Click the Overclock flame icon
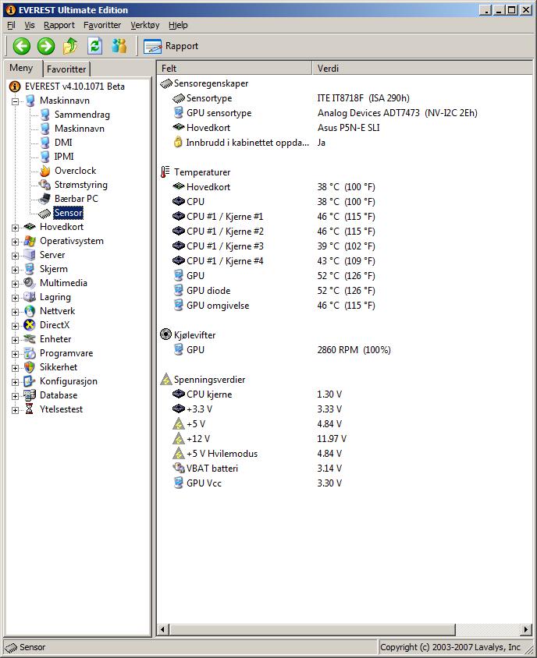 tap(45, 171)
